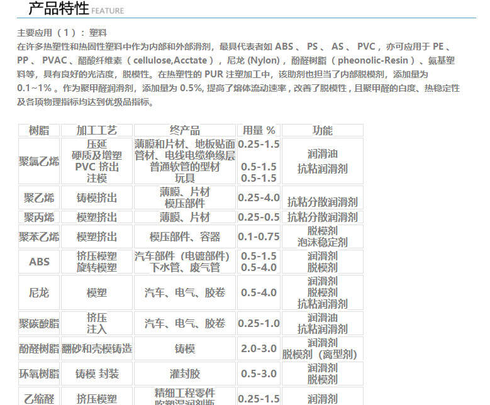Click the ABS resin cell in table

(39, 262)
